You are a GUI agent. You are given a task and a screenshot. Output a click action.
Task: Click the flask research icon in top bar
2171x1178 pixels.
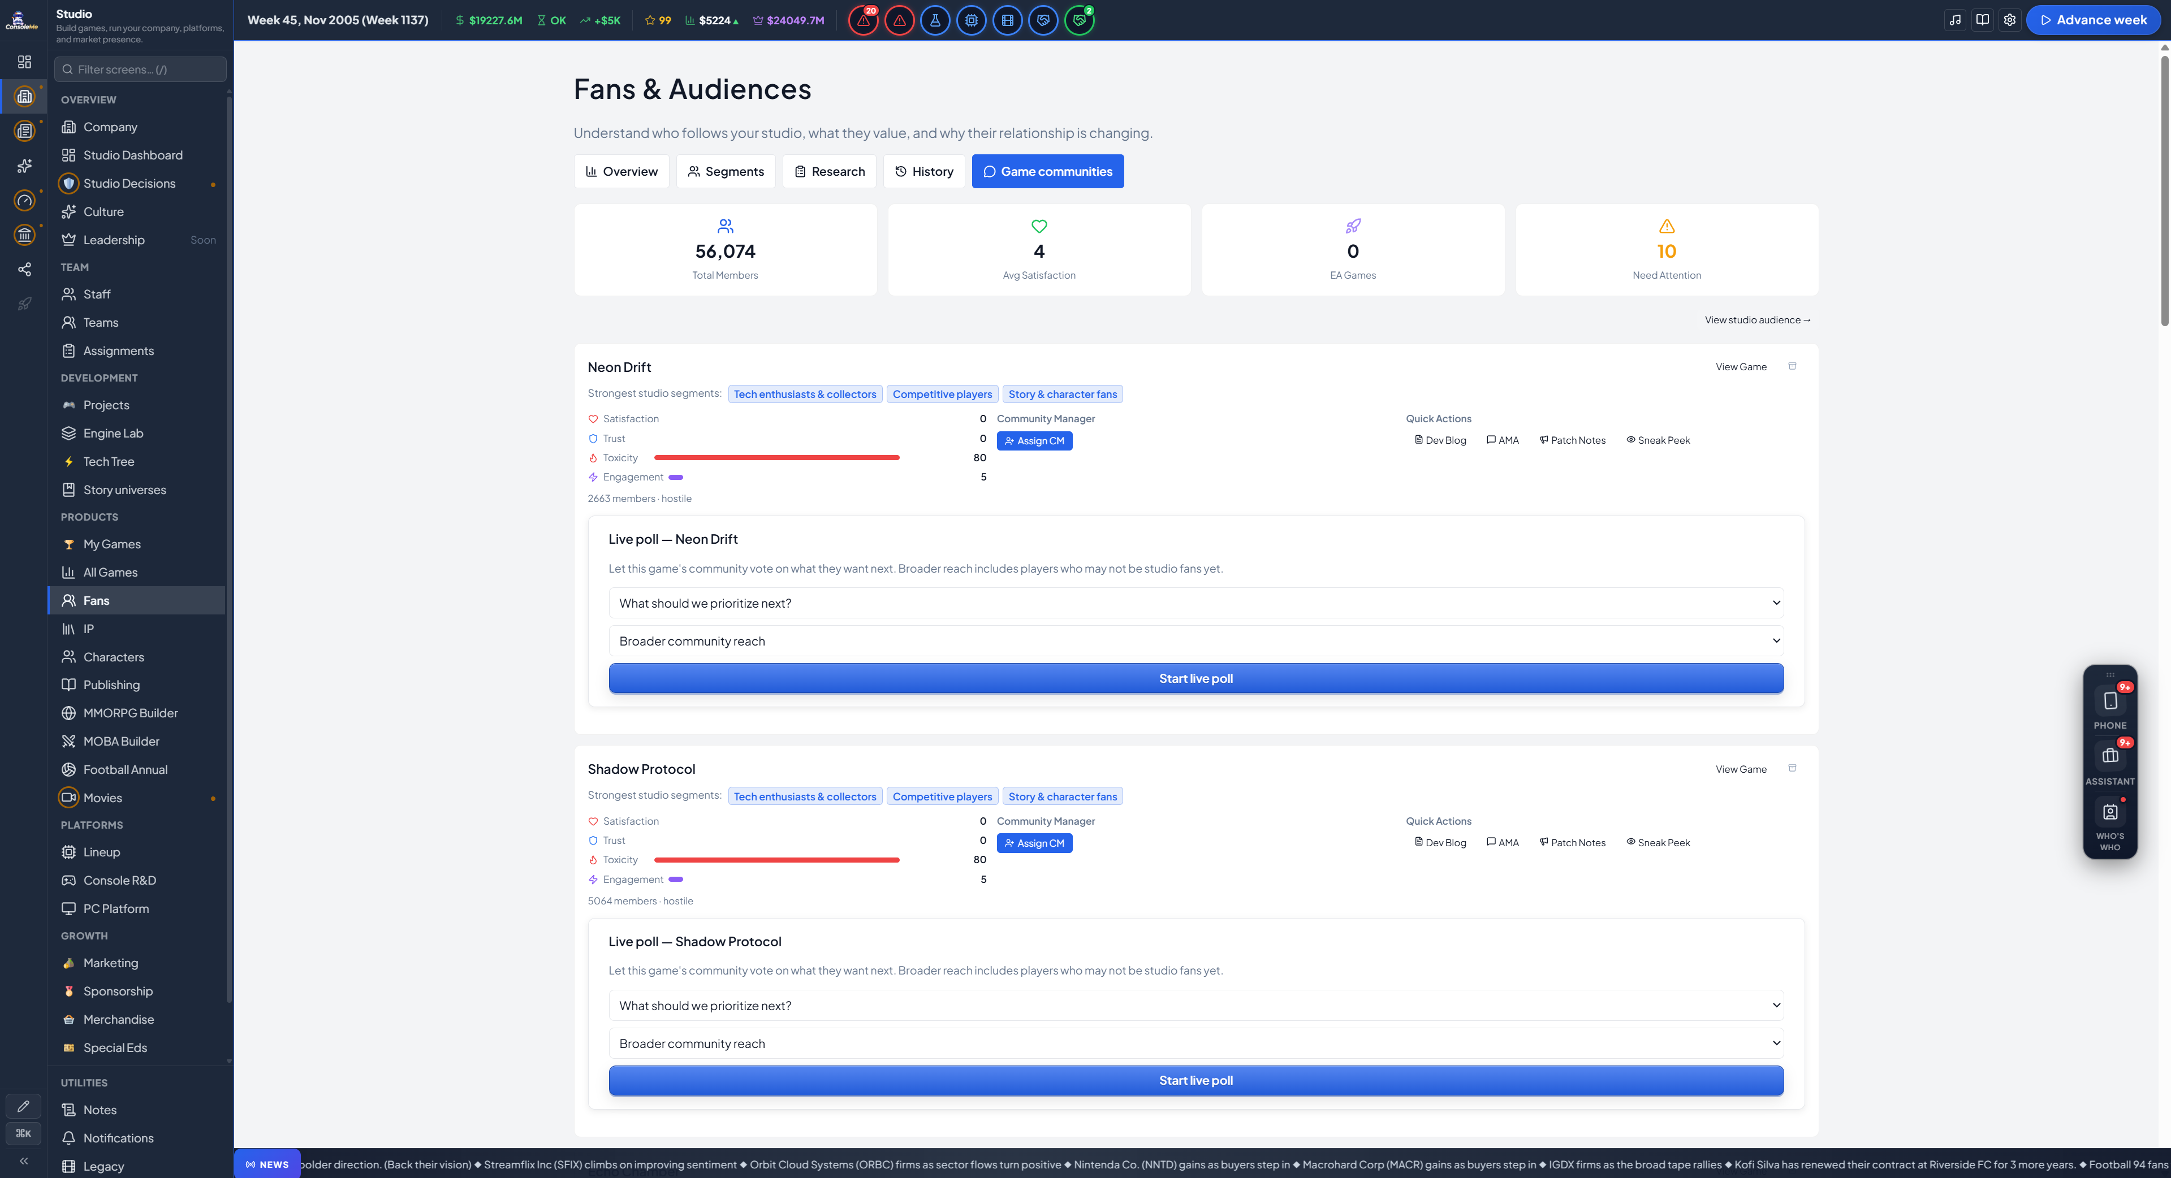(x=935, y=20)
